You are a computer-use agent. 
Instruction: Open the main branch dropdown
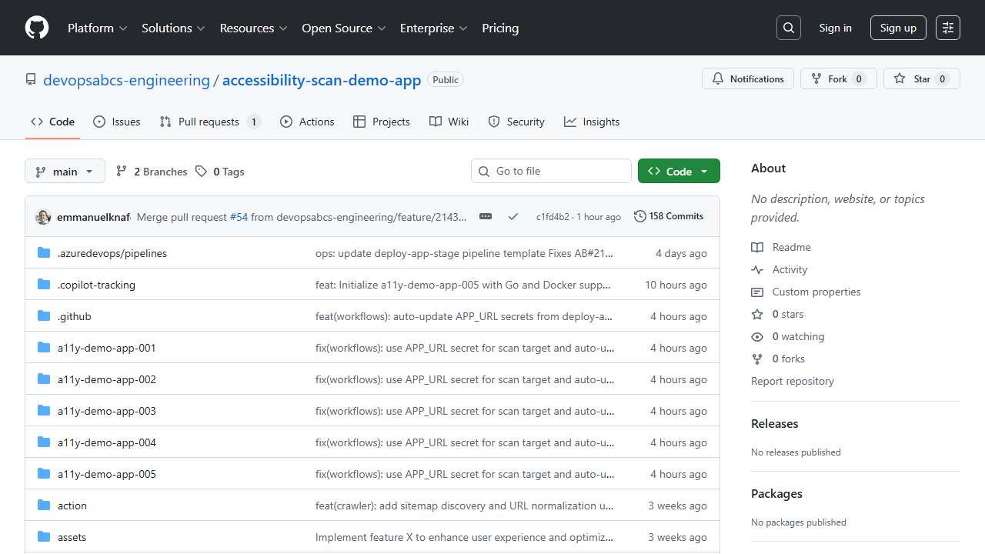(x=65, y=172)
